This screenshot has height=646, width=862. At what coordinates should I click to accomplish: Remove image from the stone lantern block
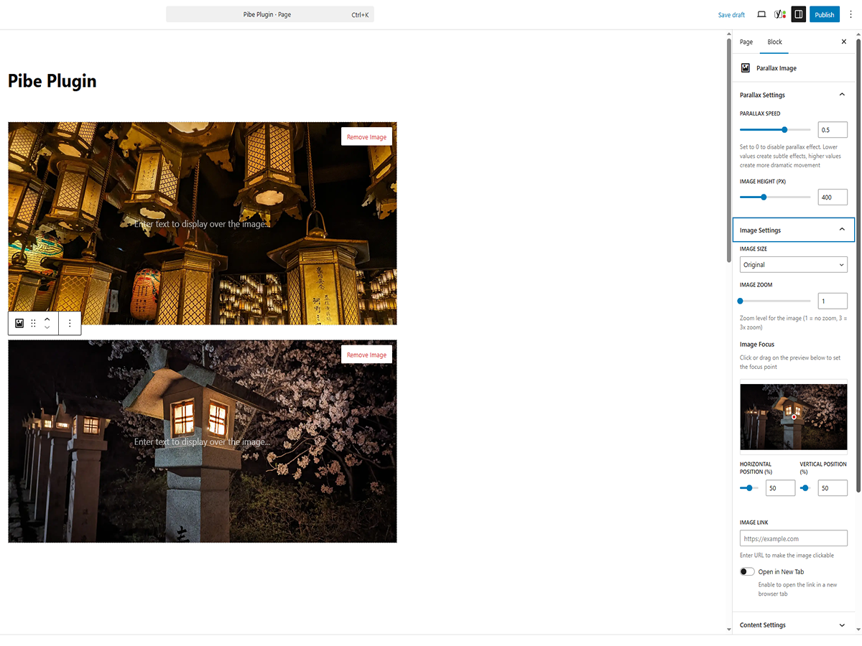pyautogui.click(x=366, y=355)
